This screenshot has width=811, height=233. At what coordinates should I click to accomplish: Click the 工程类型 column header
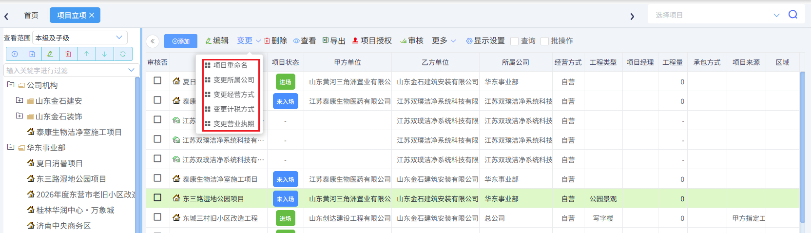tap(603, 62)
